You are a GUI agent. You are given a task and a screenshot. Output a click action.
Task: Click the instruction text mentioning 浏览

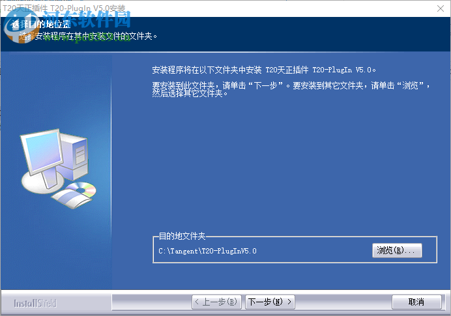coord(291,89)
